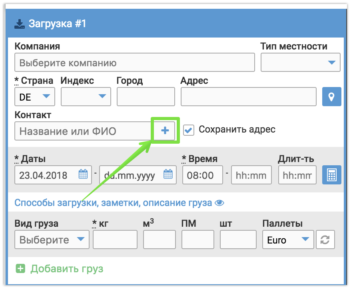Click the start time field showing 08:00
Viewport: 351px width, 289px height.
coord(202,175)
